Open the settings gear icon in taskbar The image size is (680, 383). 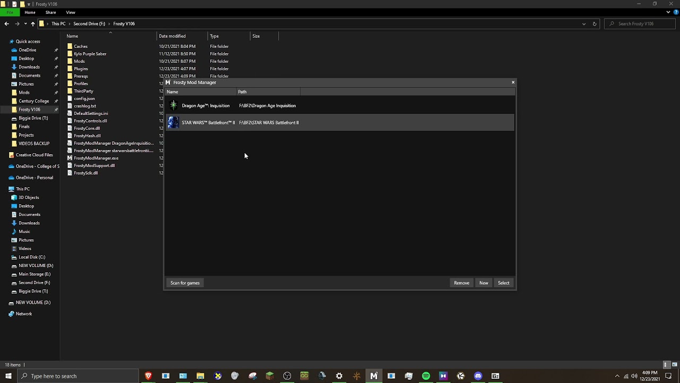click(x=339, y=376)
